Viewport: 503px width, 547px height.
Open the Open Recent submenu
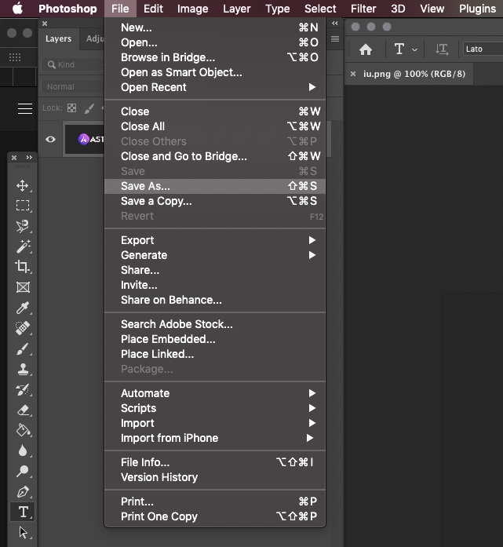(215, 87)
